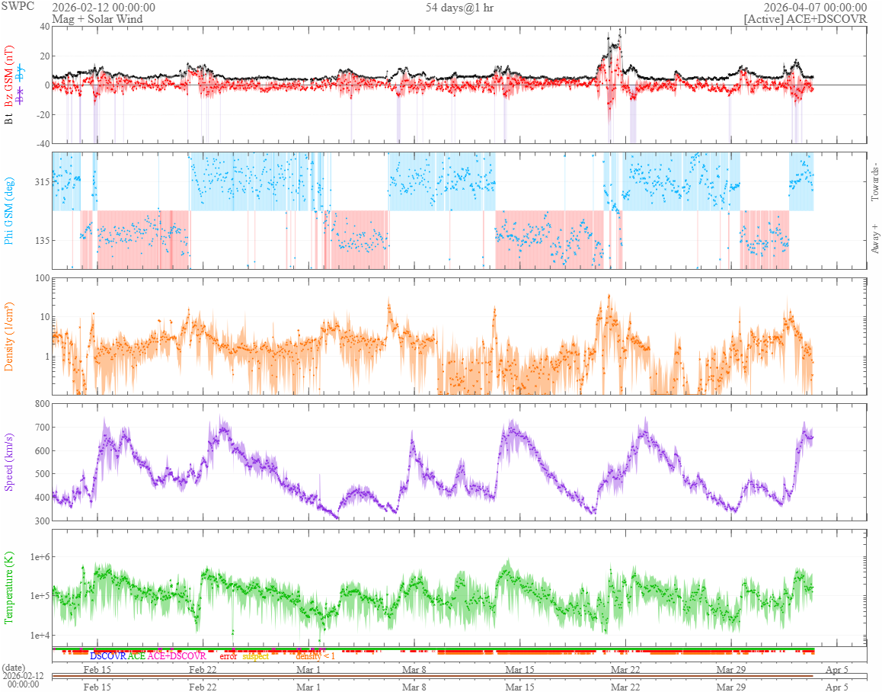Enable the struck-through By series label
The height and width of the screenshot is (692, 882).
click(21, 74)
